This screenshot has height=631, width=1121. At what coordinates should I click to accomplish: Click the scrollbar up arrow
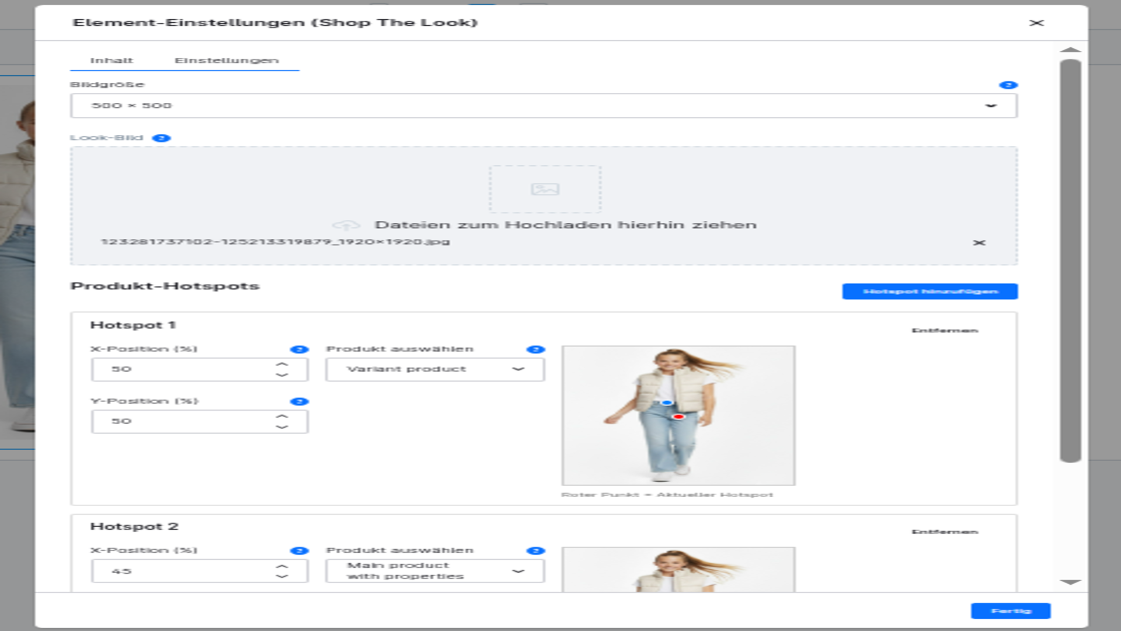[1070, 50]
